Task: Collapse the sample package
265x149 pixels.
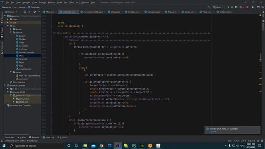Action: coord(11,32)
